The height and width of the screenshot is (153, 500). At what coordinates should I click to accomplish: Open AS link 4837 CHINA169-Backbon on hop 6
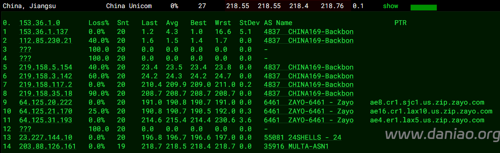(x=309, y=76)
